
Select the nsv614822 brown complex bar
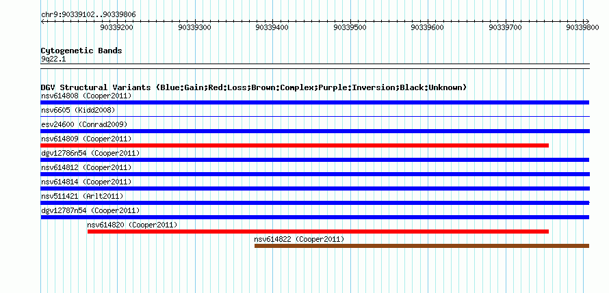tap(422, 246)
